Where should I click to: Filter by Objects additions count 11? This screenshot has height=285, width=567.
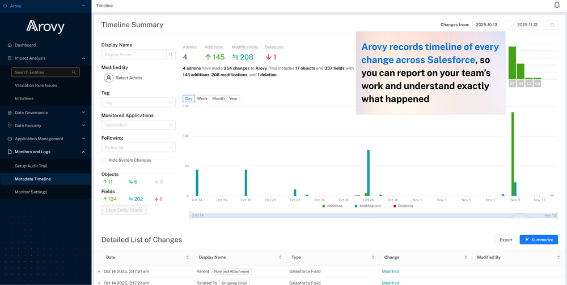(108, 182)
